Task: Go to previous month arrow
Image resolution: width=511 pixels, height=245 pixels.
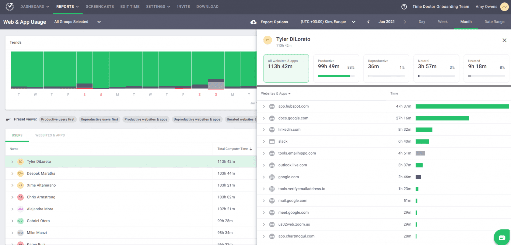Action: [x=368, y=22]
